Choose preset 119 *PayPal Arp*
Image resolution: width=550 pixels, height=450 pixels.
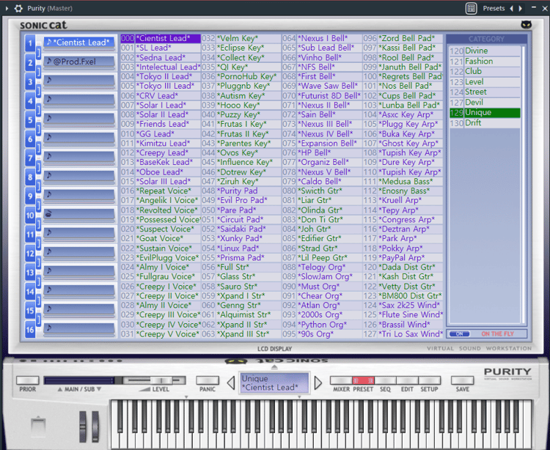pyautogui.click(x=403, y=257)
